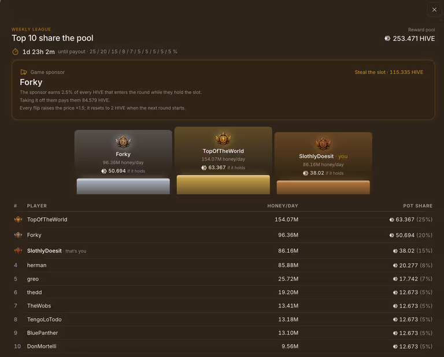The height and width of the screenshot is (357, 444).
Task: Open the Forky sponsor name heading
Action: pos(31,83)
